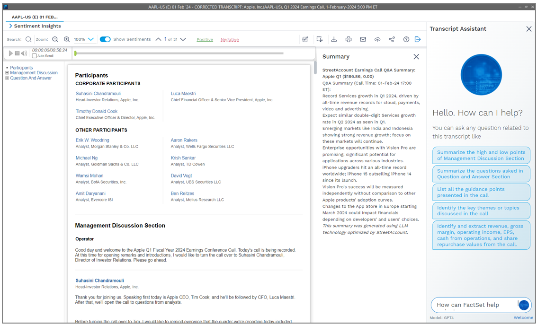This screenshot has width=537, height=325.
Task: Mute audio with the speaker icon
Action: point(24,53)
